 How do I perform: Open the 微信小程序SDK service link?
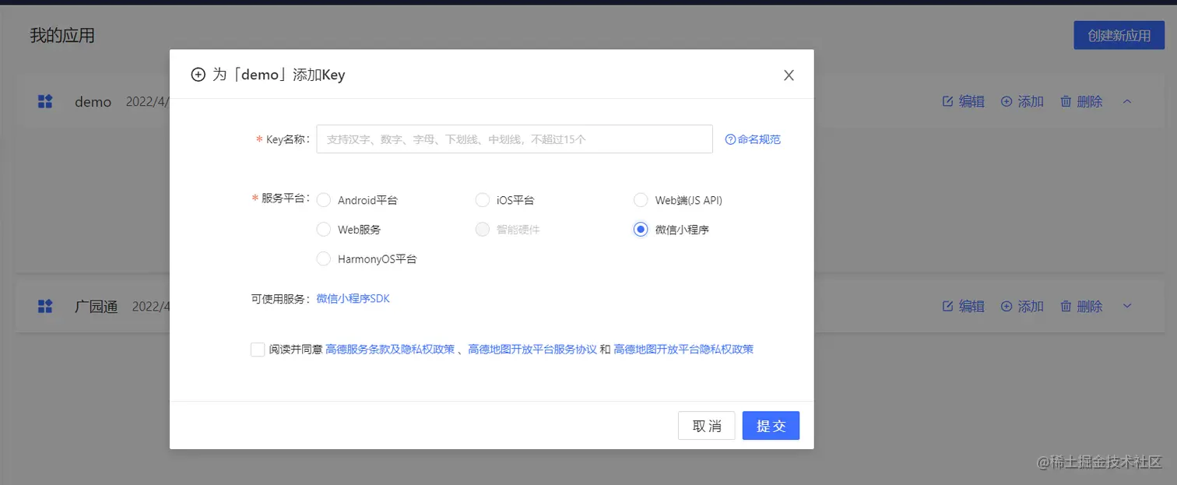tap(353, 298)
